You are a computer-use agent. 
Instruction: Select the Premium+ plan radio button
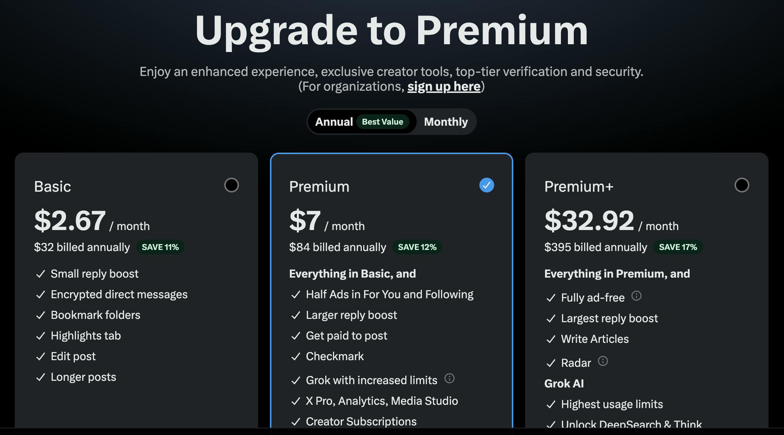point(742,185)
